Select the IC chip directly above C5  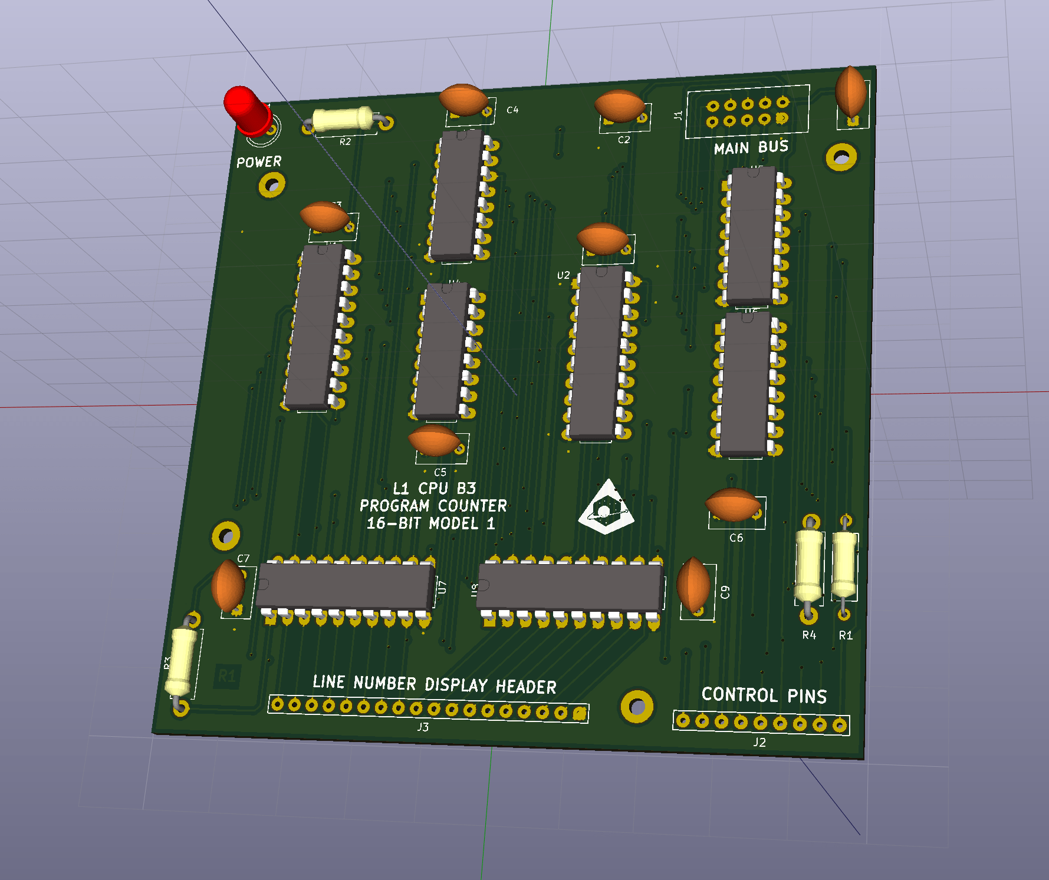pyautogui.click(x=445, y=352)
